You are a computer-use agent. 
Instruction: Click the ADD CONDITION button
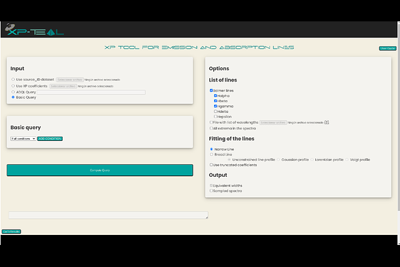coord(50,138)
